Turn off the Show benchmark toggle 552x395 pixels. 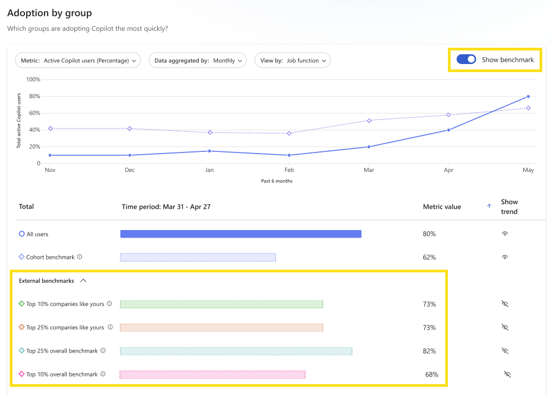coord(466,59)
